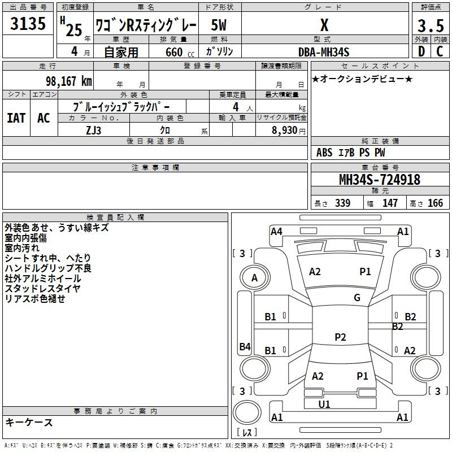This screenshot has height=452, width=452.
Task: Select chassis number MH34S-724918
Action: point(379,180)
